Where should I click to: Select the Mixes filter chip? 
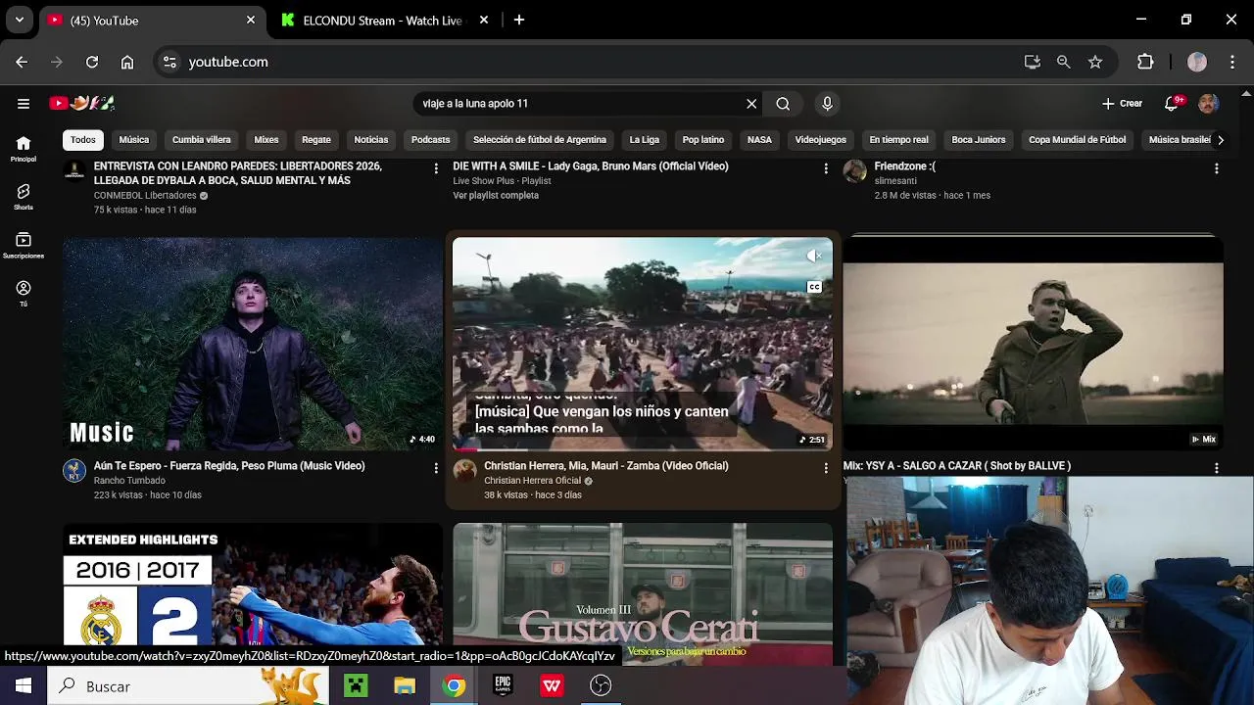point(266,139)
